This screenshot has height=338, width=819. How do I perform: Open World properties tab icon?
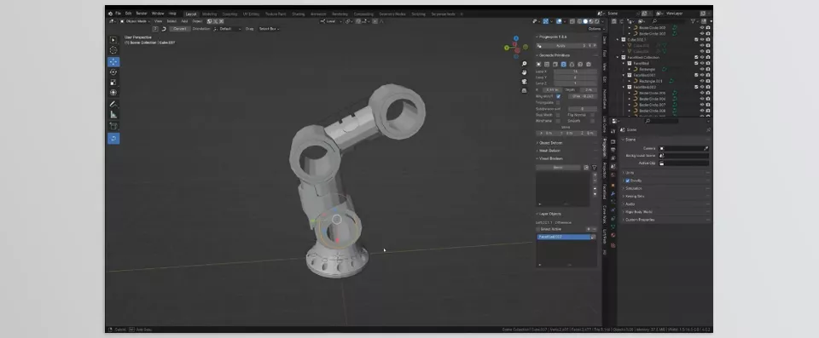tap(613, 175)
